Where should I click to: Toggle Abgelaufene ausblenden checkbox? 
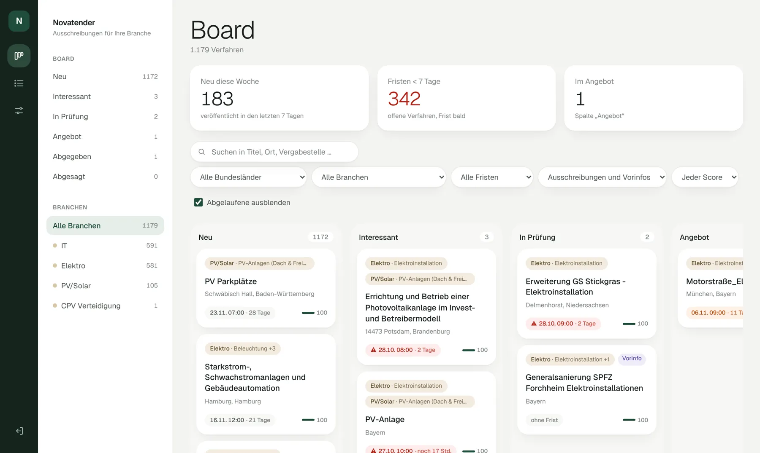point(198,202)
